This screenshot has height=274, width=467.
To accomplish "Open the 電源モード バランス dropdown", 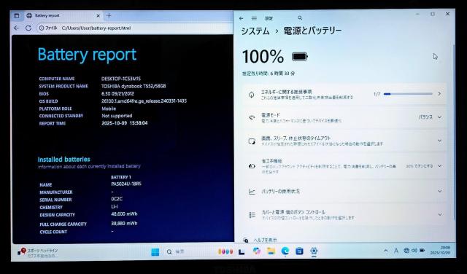I will pyautogui.click(x=430, y=117).
